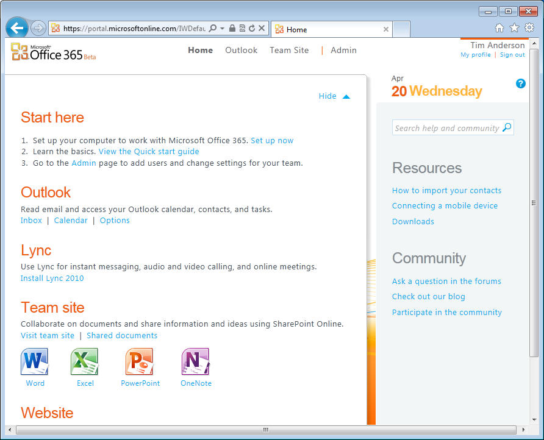544x440 pixels.
Task: Click the vertical scrollbar down arrow
Action: point(534,419)
